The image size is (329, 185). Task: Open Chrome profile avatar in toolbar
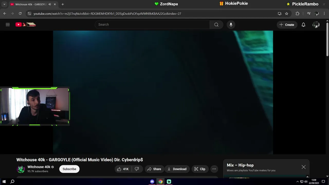[x=317, y=14]
